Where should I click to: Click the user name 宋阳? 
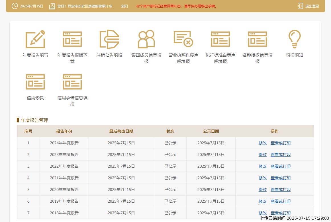124,6
